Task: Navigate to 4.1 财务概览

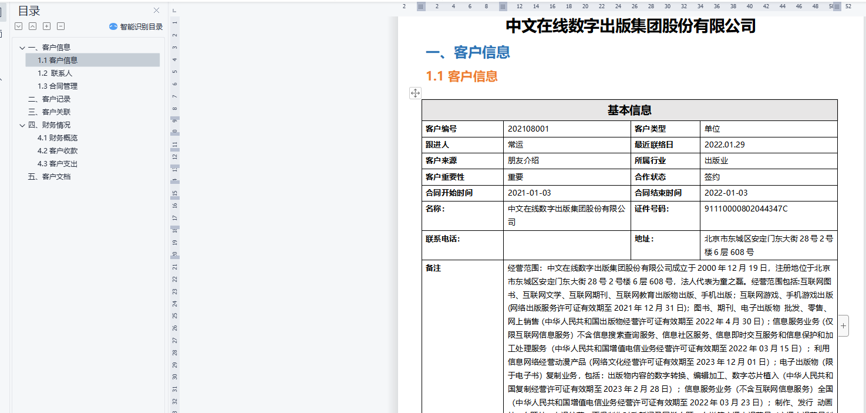Action: 58,138
